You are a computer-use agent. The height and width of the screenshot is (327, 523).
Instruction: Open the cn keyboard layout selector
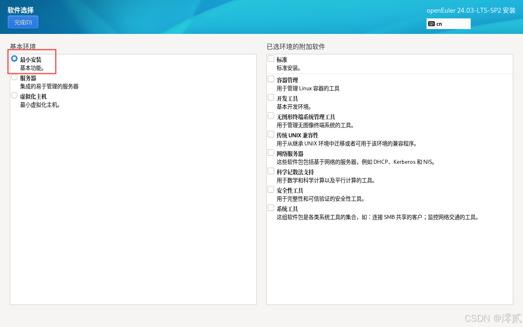(x=448, y=24)
